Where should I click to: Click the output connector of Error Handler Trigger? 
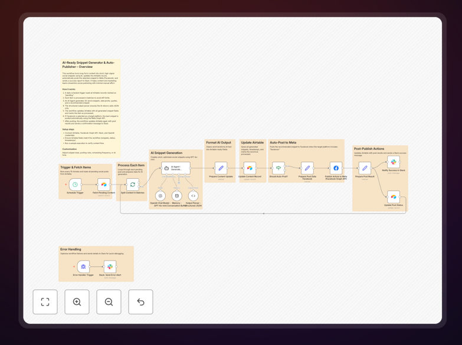coord(90,267)
